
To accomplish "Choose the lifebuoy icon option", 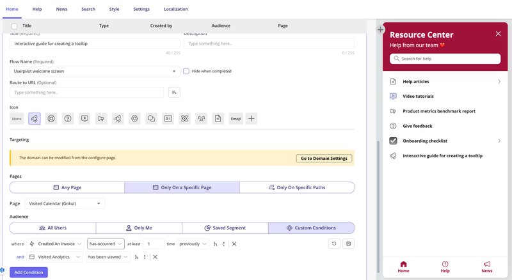I will (x=51, y=118).
